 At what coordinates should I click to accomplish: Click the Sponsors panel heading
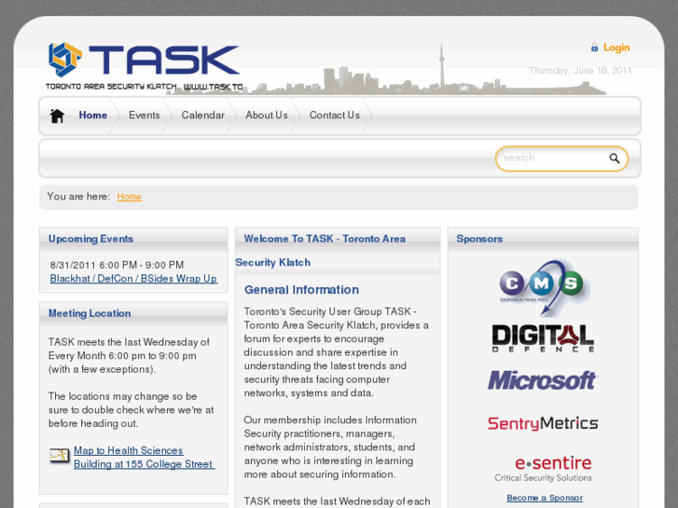tap(479, 239)
